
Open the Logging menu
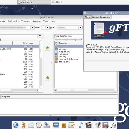[37, 21]
